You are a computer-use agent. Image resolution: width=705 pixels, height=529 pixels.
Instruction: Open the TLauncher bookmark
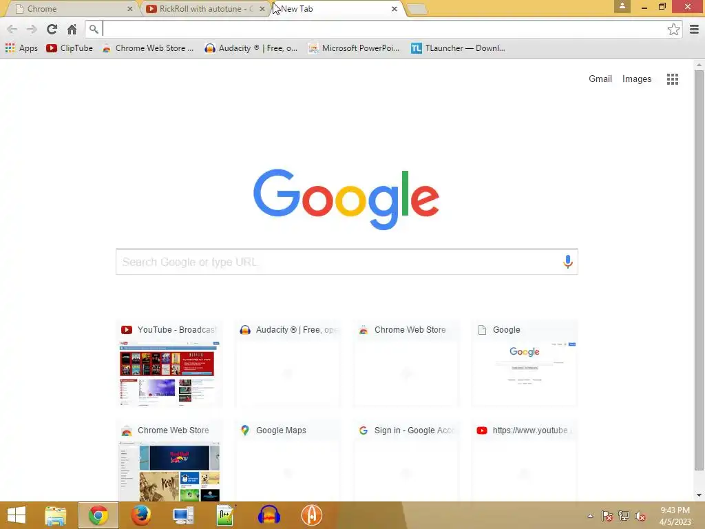tap(458, 48)
